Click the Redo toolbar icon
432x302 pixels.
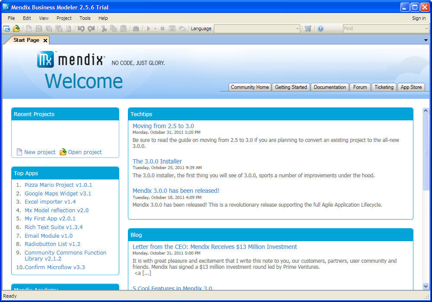click(x=91, y=28)
